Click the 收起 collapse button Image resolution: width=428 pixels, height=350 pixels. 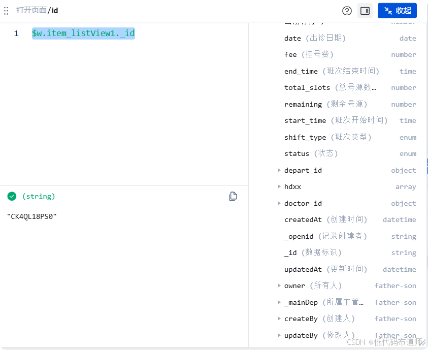(x=397, y=11)
